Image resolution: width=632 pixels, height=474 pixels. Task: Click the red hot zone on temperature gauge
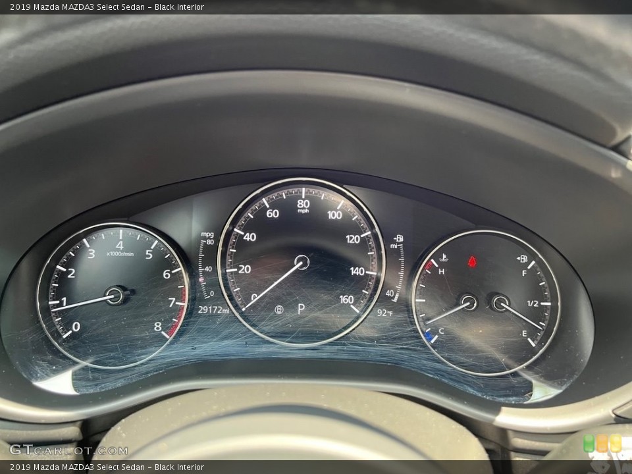coord(430,265)
